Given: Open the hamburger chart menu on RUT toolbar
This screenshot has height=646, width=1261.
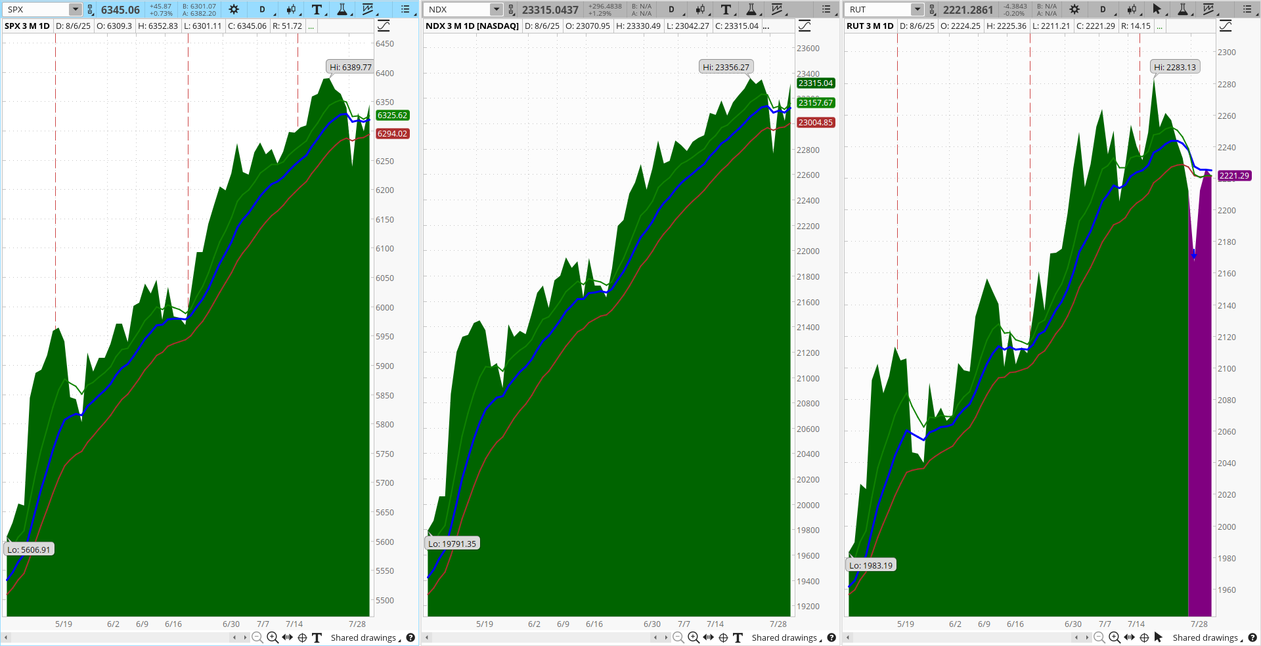Looking at the screenshot, I should pyautogui.click(x=1247, y=10).
